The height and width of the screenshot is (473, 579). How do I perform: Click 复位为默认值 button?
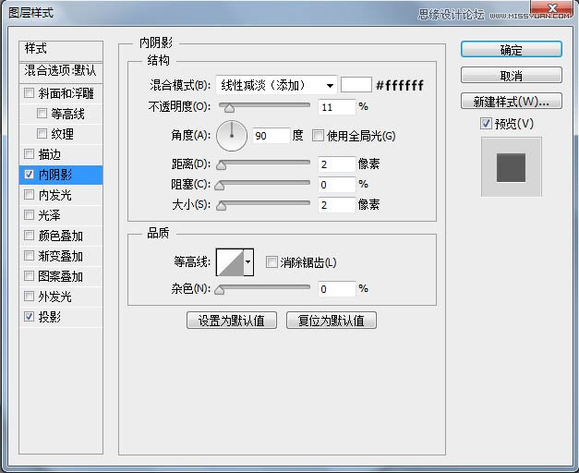[332, 321]
